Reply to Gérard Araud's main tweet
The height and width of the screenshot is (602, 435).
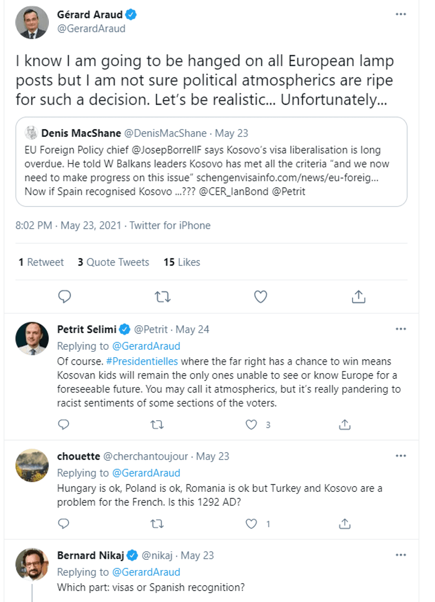pyautogui.click(x=65, y=296)
